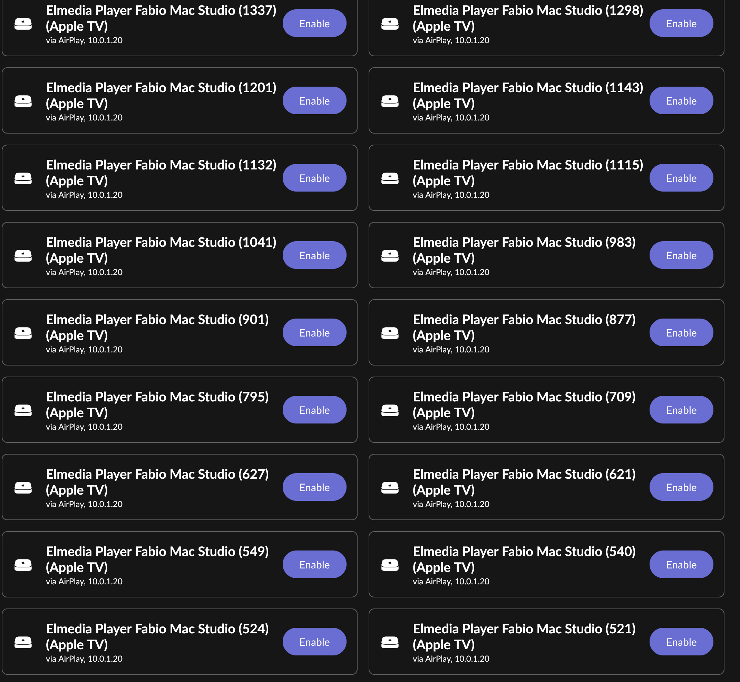Enable Elmedia Player Fabio Mac Studio (627)

(314, 487)
